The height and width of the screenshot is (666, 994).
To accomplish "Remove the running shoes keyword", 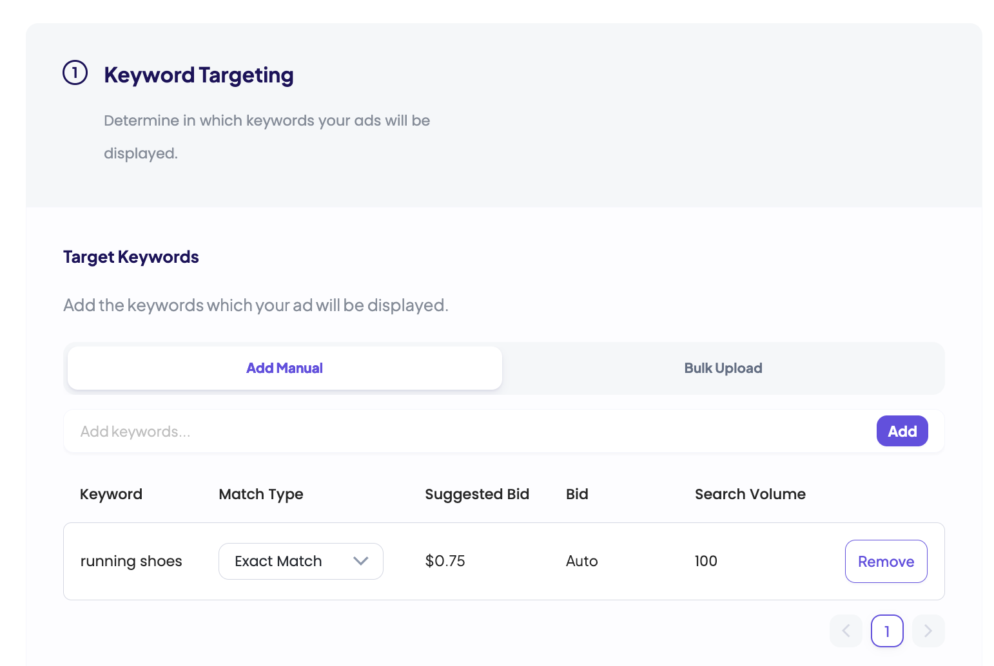I will click(x=886, y=561).
